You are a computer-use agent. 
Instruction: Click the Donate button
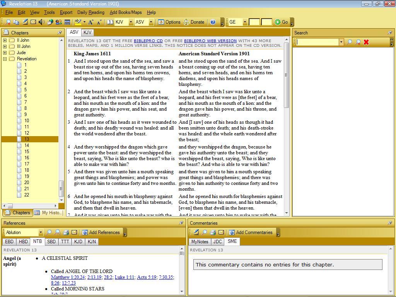point(194,22)
